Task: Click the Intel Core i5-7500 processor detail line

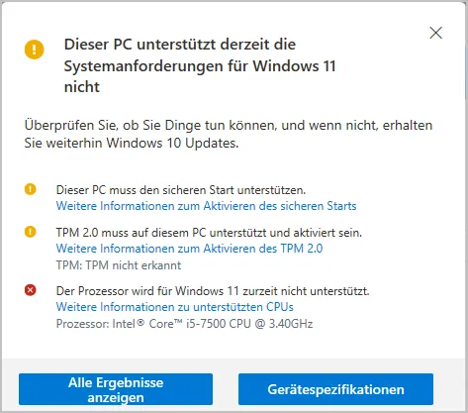Action: pos(184,324)
